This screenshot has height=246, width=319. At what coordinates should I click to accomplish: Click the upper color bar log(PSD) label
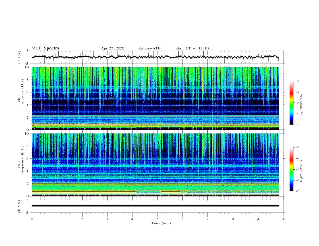click(302, 105)
